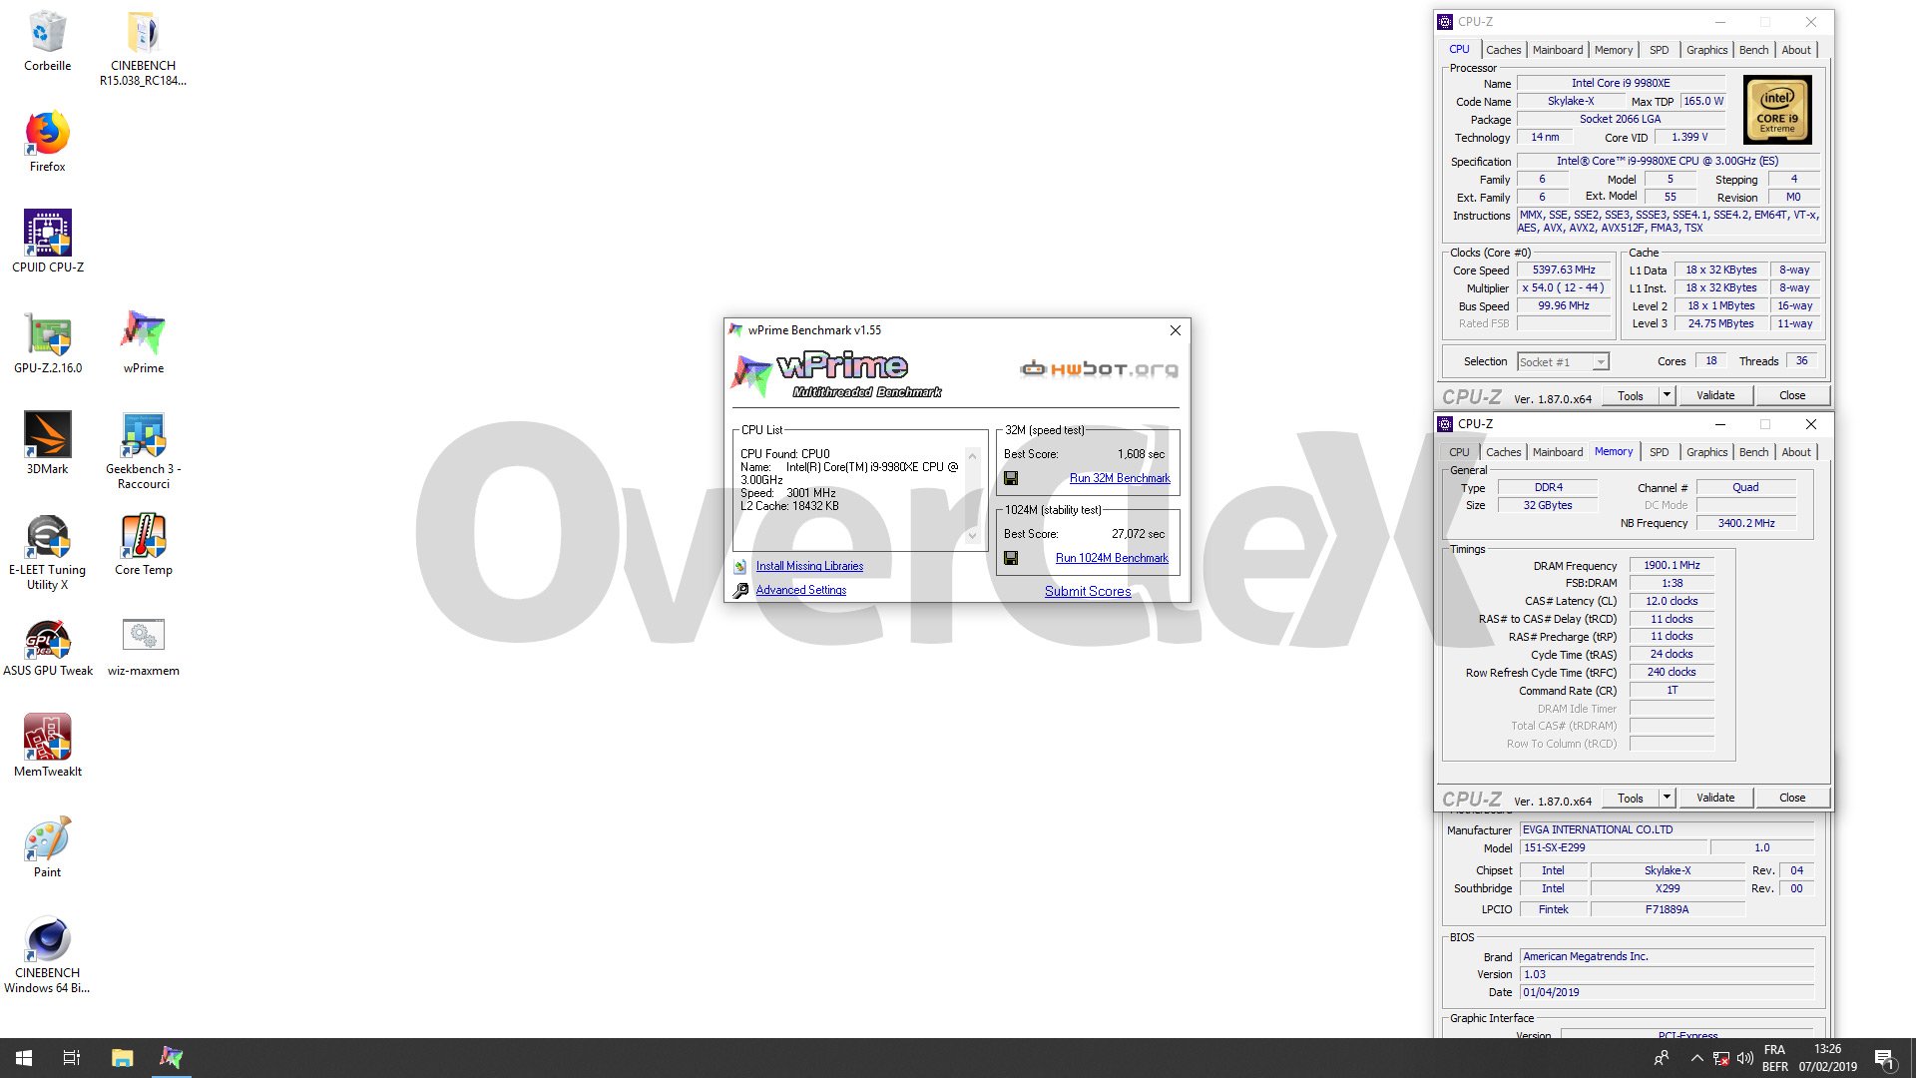Click Close button in top CPU-Z window
The height and width of the screenshot is (1078, 1916).
pyautogui.click(x=1792, y=396)
